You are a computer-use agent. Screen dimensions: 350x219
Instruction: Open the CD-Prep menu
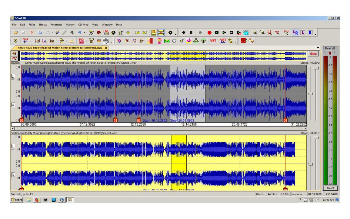(83, 25)
